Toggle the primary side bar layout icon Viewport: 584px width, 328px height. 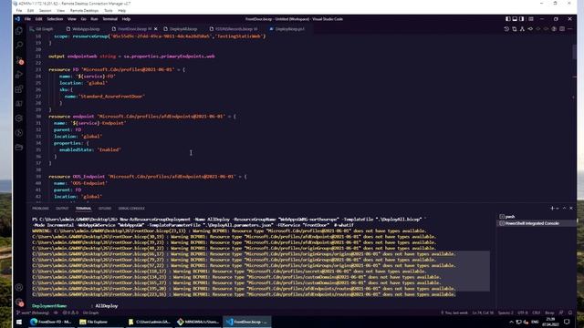pyautogui.click(x=508, y=19)
